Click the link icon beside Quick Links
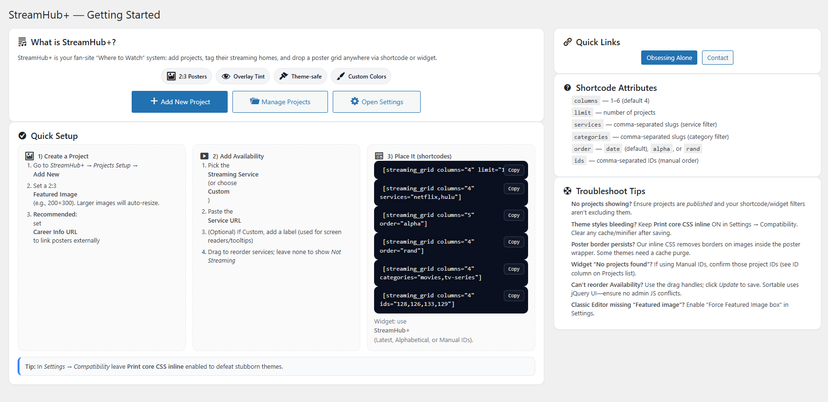828x402 pixels. coord(568,42)
